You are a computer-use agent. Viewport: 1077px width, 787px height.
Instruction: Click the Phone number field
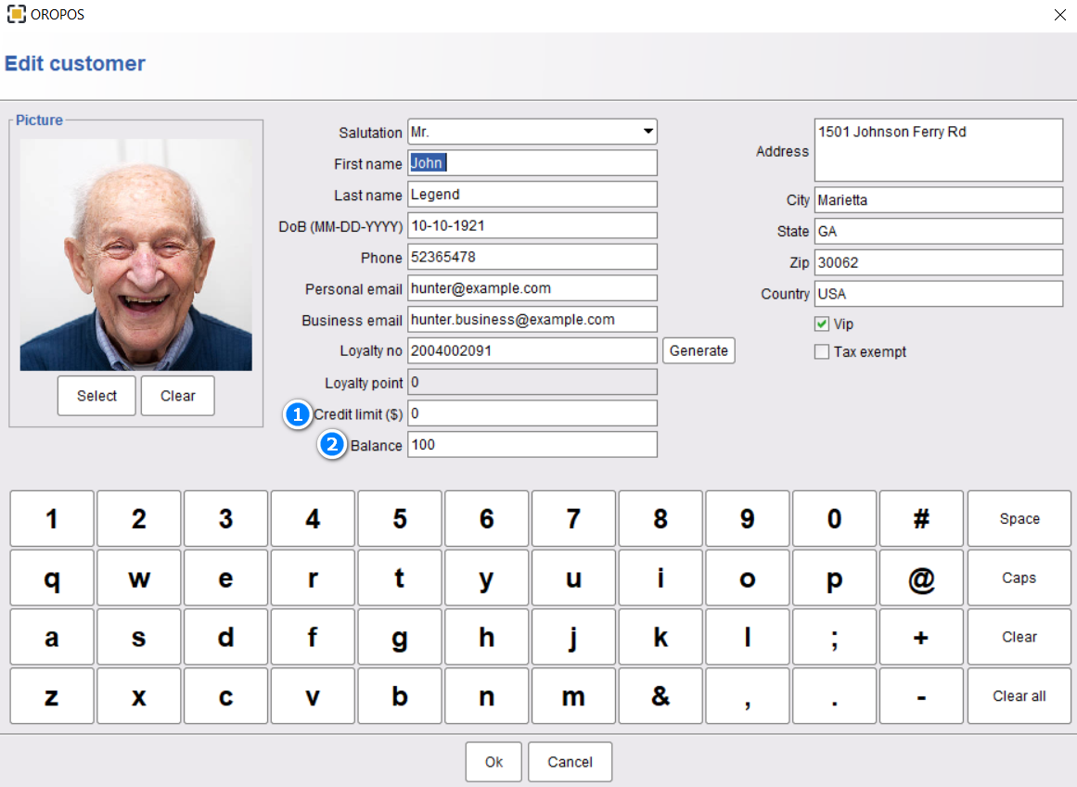coord(532,258)
